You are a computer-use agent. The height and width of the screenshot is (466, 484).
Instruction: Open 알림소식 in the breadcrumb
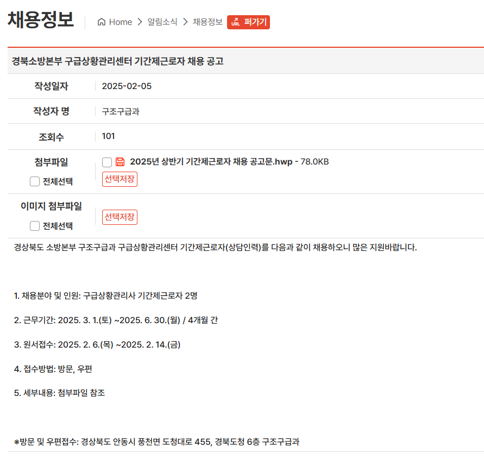pyautogui.click(x=162, y=22)
